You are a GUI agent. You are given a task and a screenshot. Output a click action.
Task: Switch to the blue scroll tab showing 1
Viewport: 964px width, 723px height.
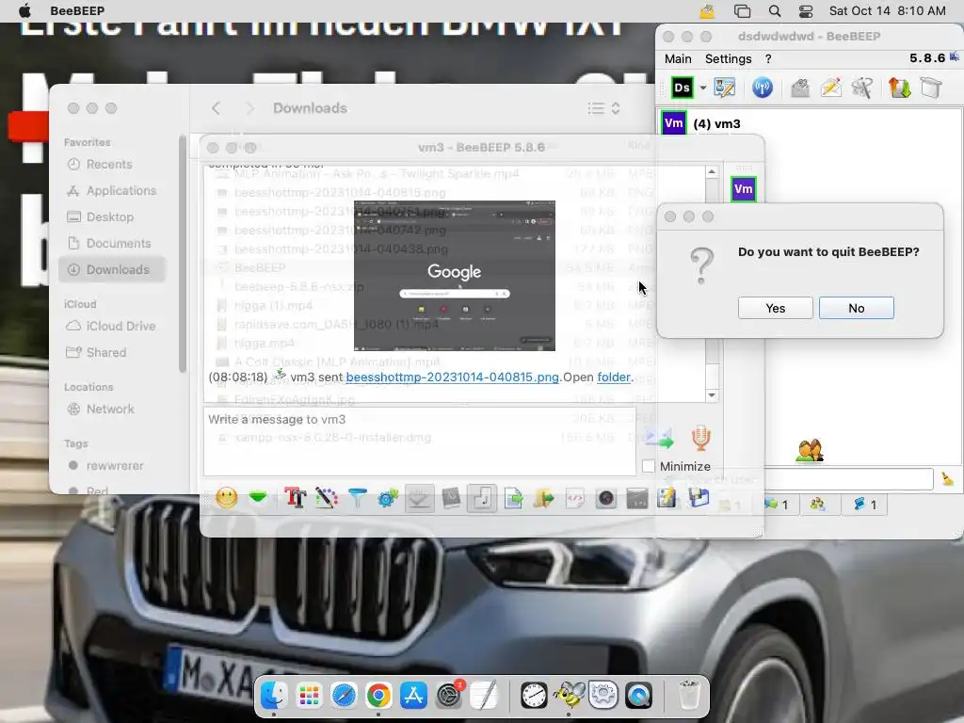(x=864, y=505)
